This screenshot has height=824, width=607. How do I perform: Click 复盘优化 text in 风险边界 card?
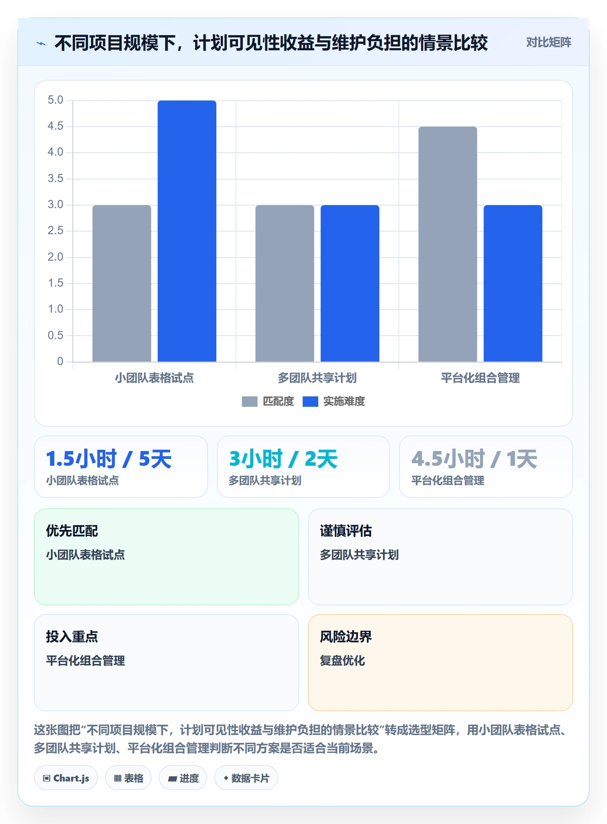(x=343, y=661)
